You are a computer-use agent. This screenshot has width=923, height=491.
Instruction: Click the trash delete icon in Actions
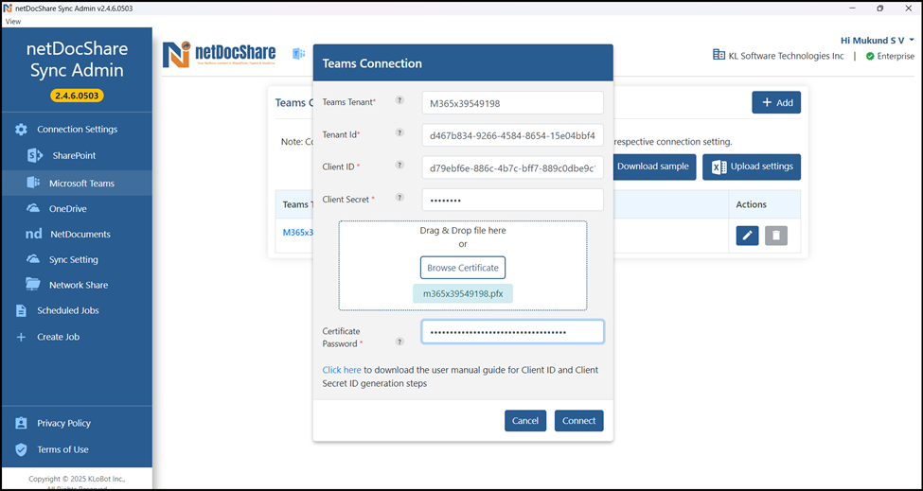[776, 236]
